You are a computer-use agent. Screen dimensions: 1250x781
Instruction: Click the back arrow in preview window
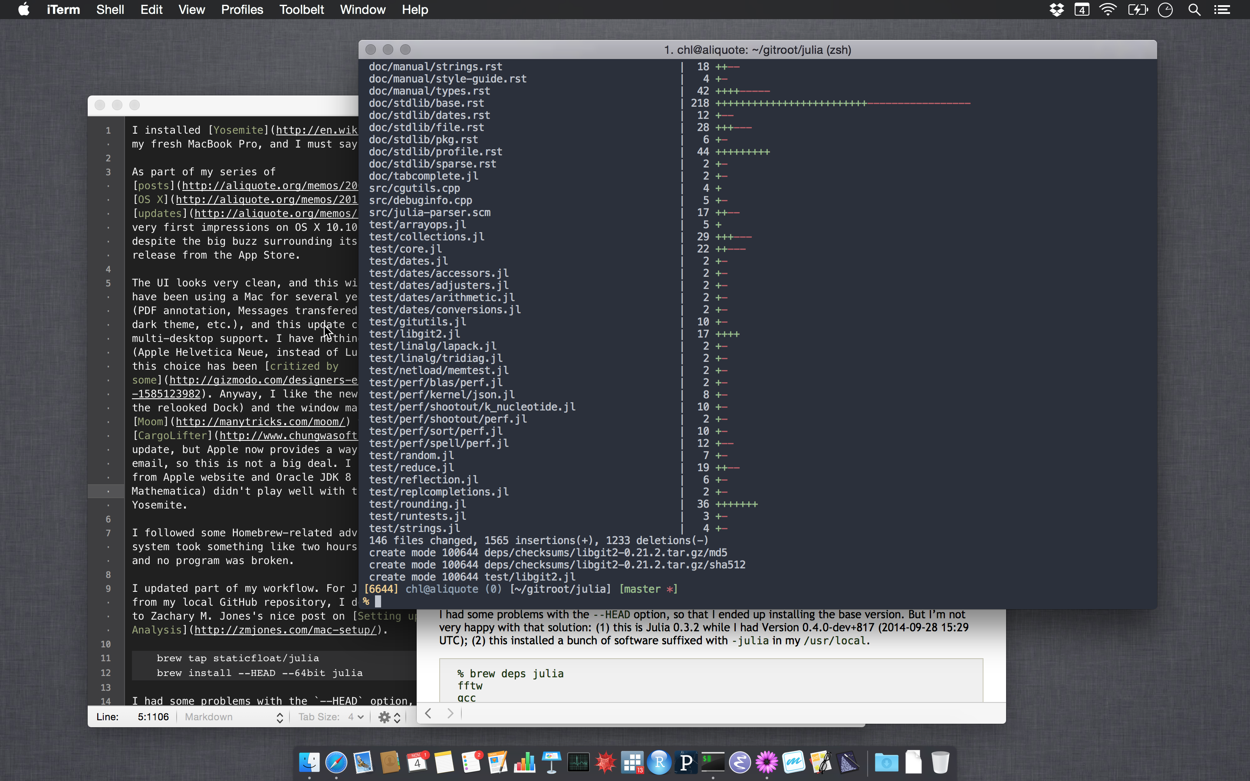tap(428, 713)
